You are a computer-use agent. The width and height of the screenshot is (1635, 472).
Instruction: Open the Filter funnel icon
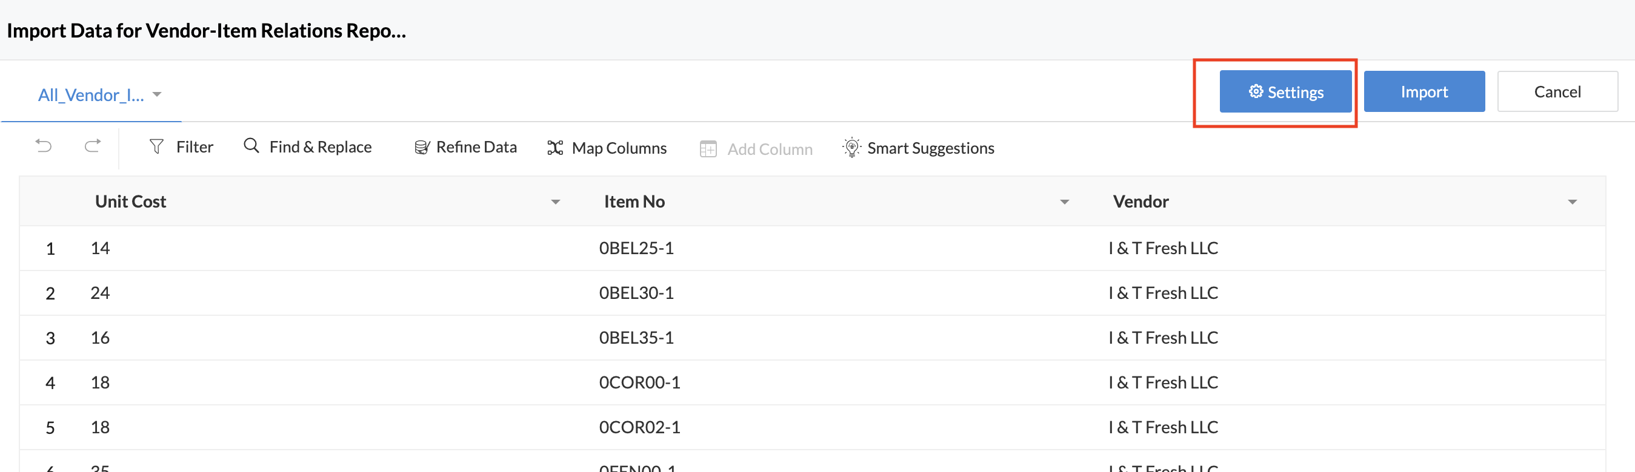(156, 147)
